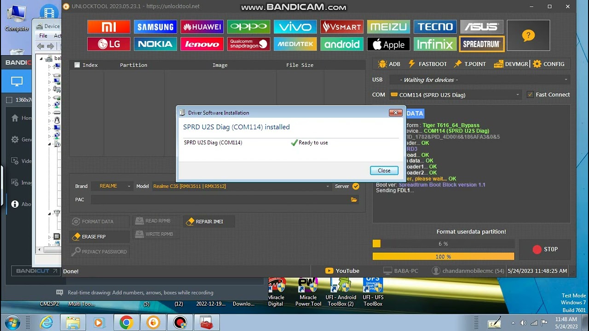Toggle the Server check indicator

(x=356, y=186)
